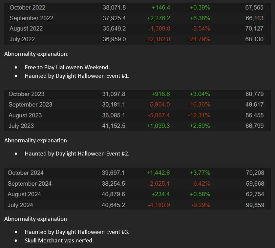Click the percentage "-24.79%"
Screen dimensions: 275x248
[x=199, y=39]
